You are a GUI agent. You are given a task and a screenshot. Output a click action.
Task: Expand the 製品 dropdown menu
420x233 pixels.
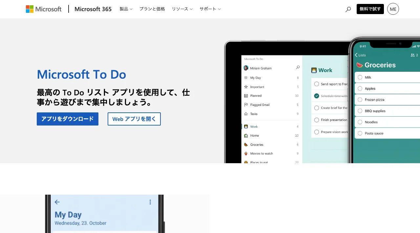tap(126, 9)
